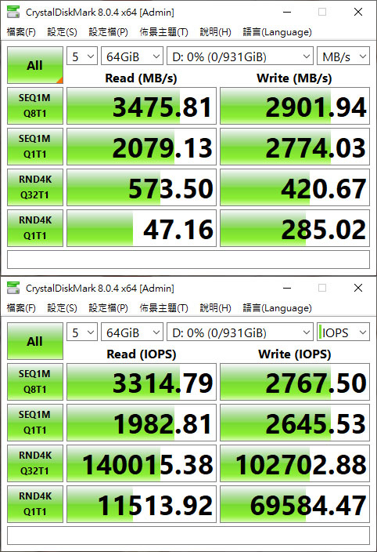Run all benchmarks with the All button in the top window

click(x=35, y=65)
